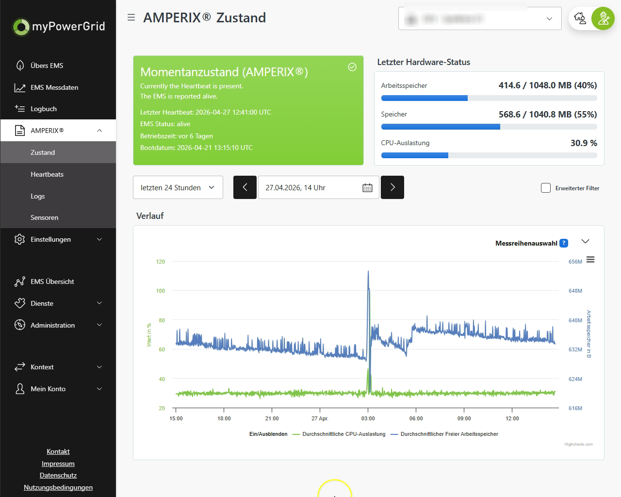Click the myPowerGrid logo
The image size is (621, 497).
58,26
